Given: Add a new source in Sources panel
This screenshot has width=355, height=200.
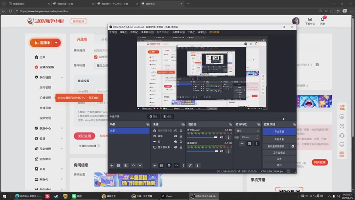Looking at the screenshot, I should coord(155,165).
